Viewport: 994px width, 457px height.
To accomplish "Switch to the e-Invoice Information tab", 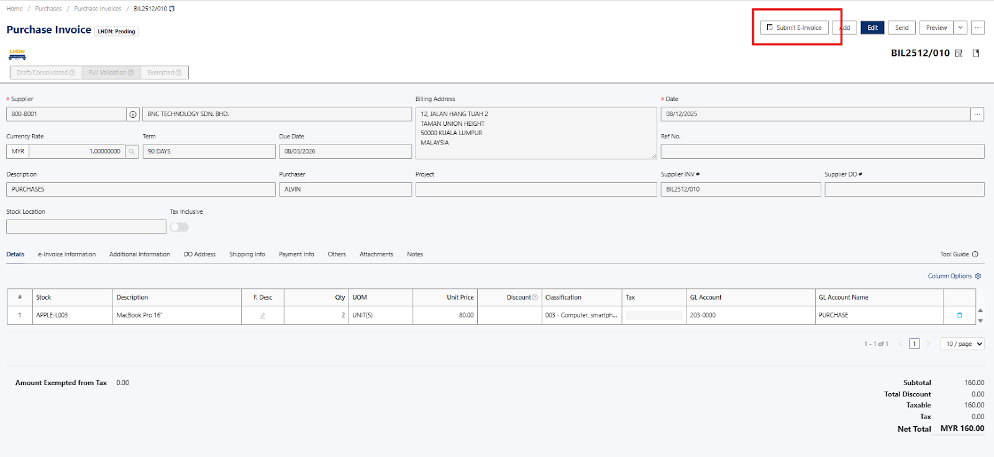I will [x=66, y=254].
